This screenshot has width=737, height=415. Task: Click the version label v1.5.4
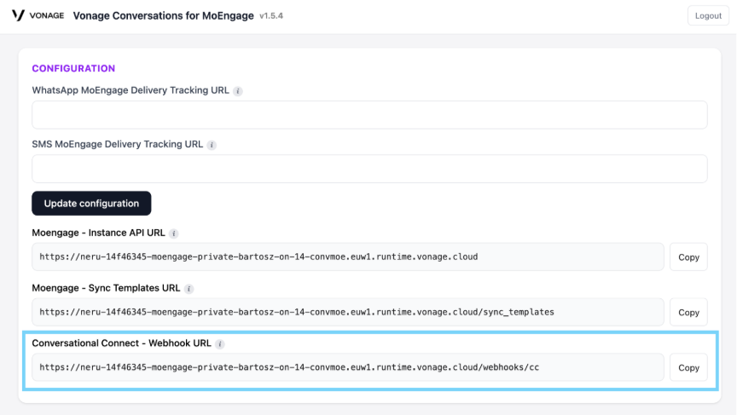(x=271, y=16)
